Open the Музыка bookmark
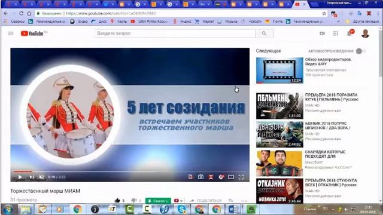The width and height of the screenshot is (383, 215). point(227,21)
